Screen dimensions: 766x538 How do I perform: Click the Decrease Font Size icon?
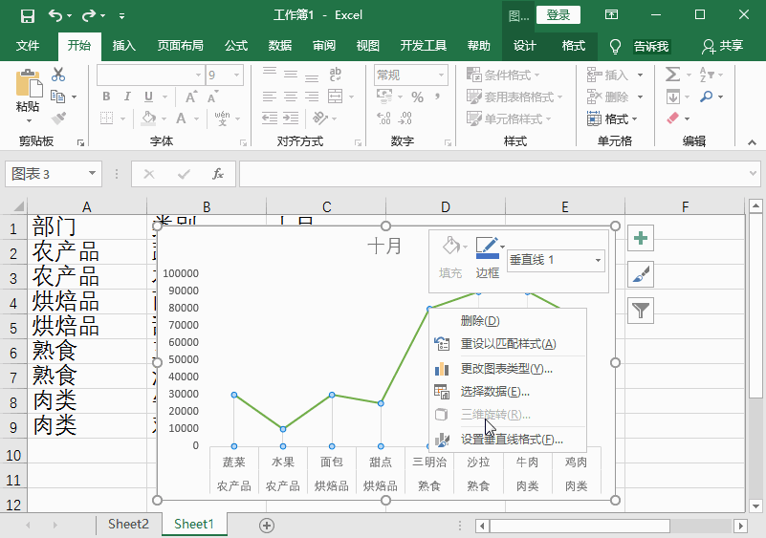[x=212, y=97]
